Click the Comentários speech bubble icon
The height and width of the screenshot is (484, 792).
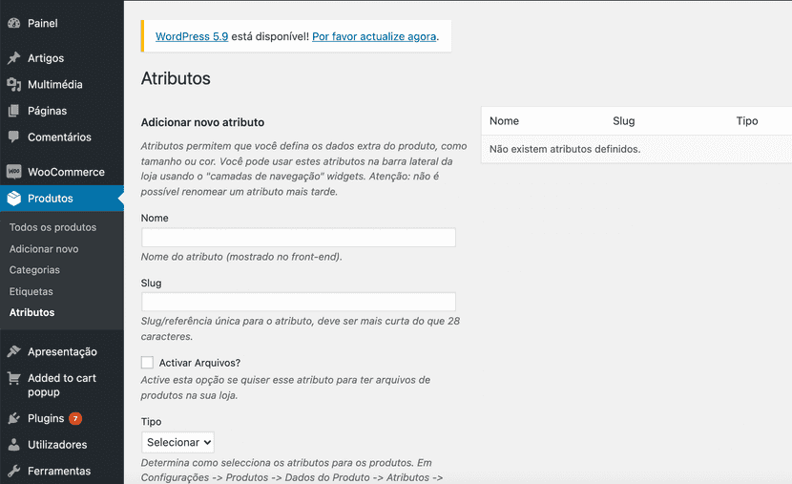(13, 137)
